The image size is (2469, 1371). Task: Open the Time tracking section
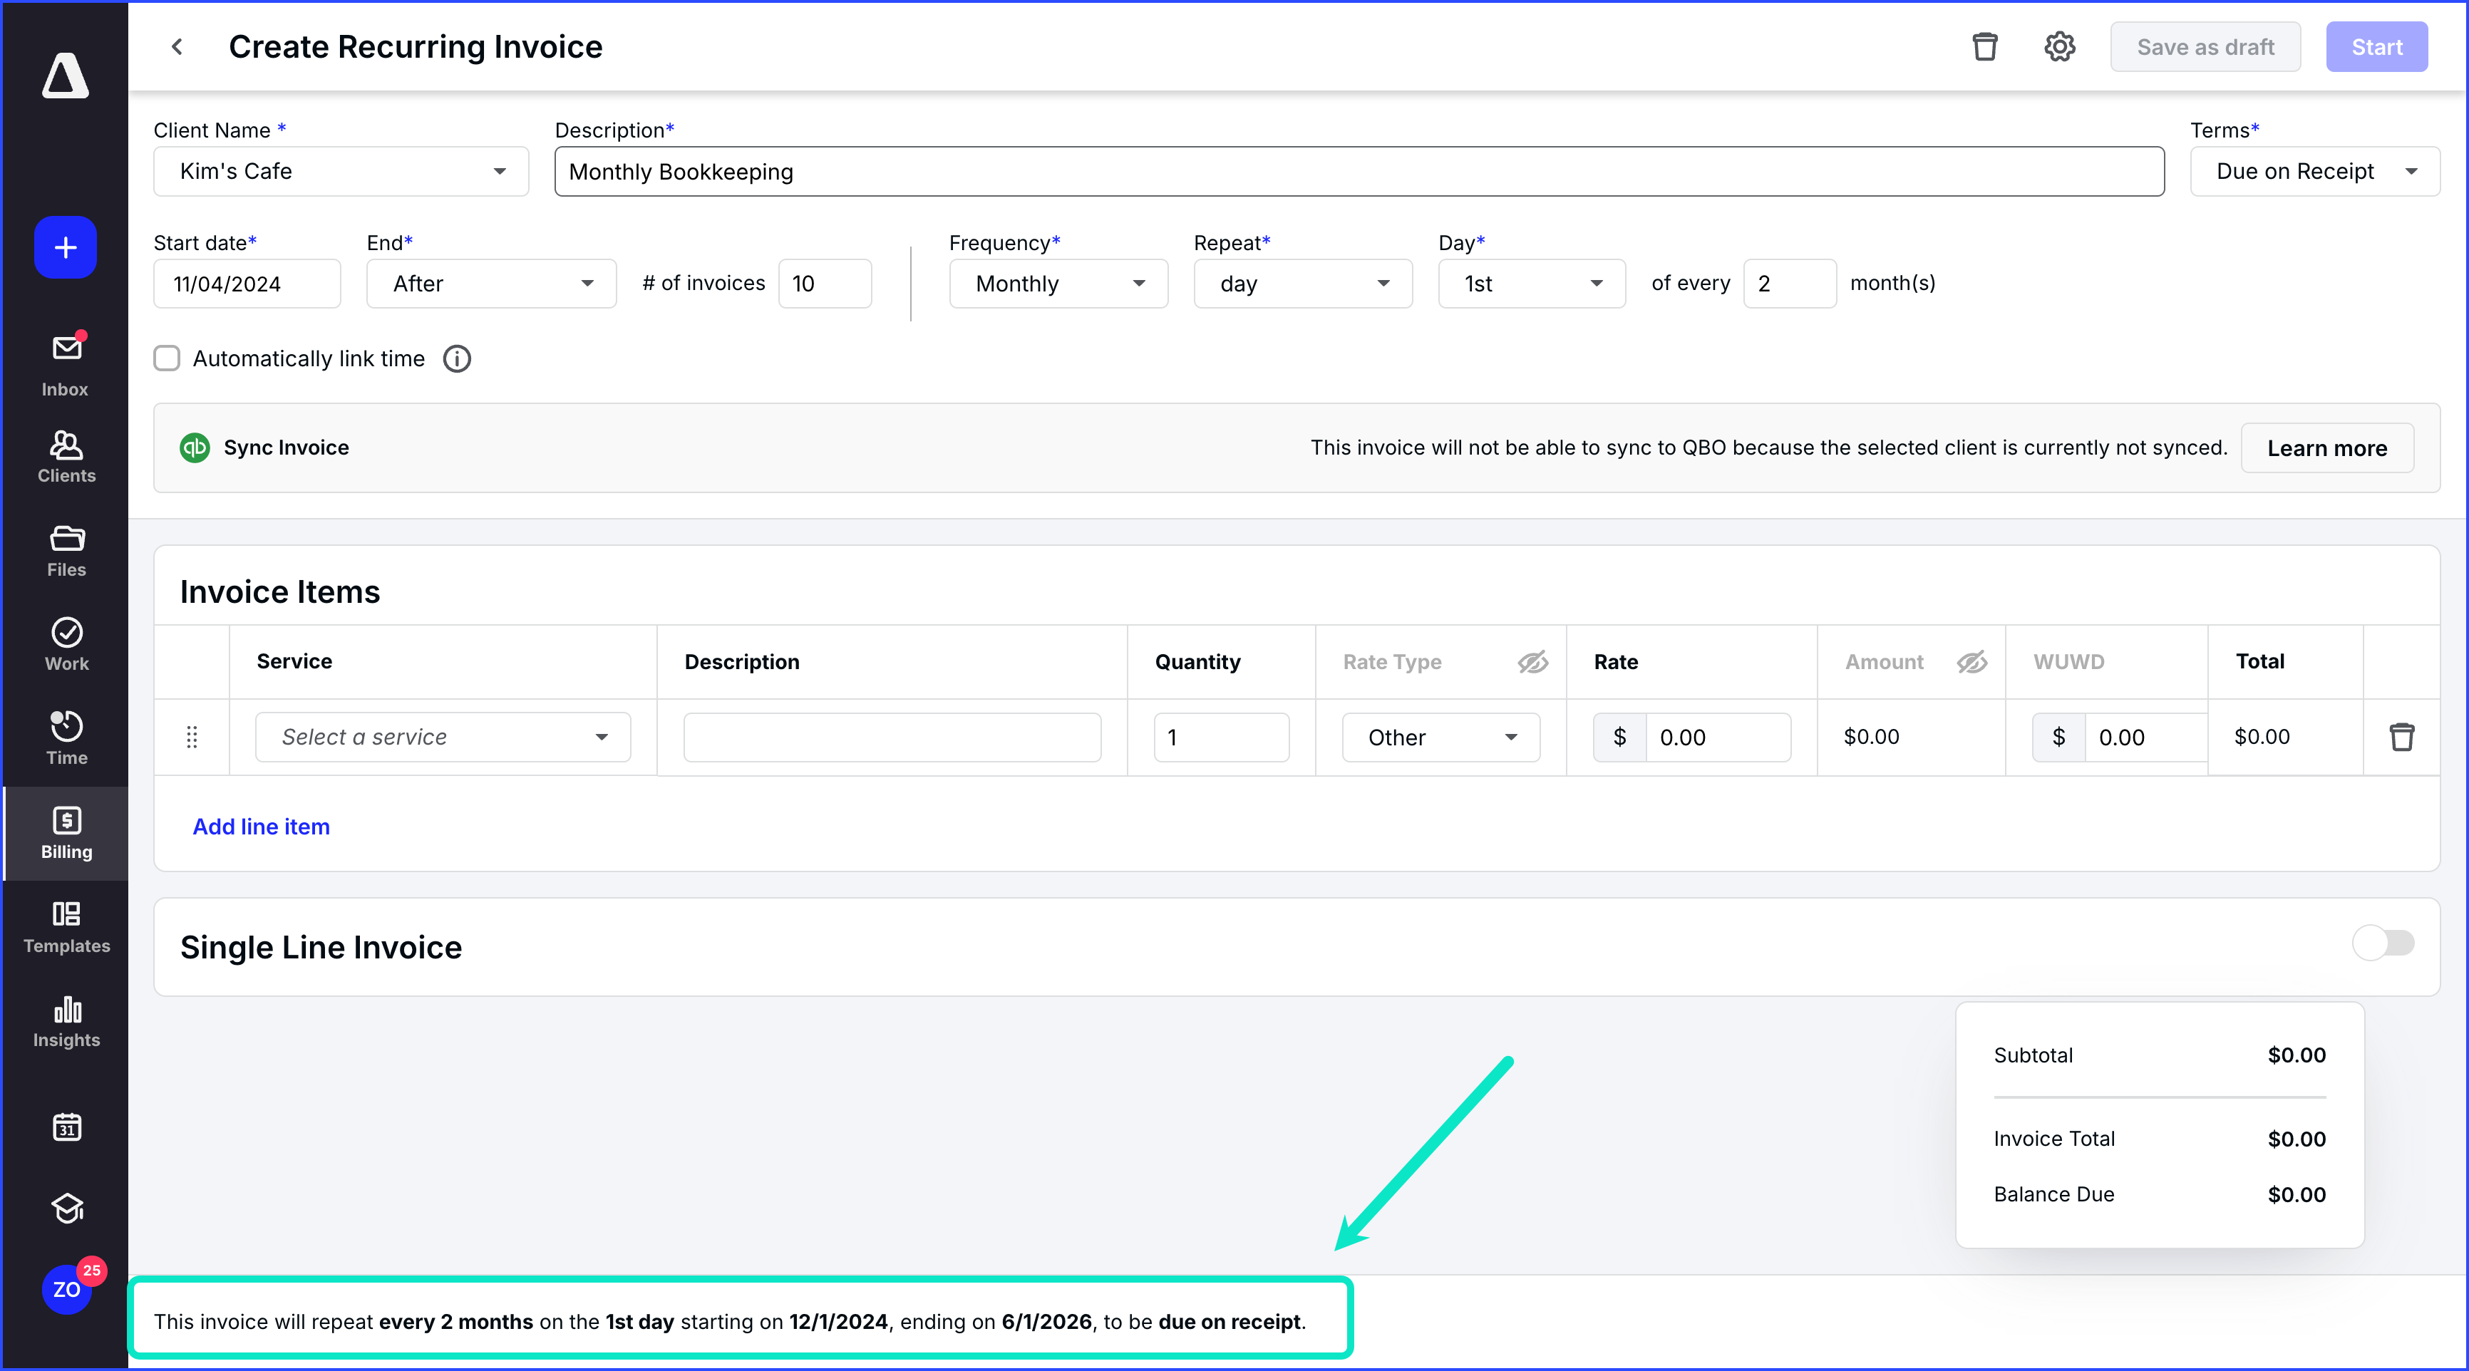tap(65, 737)
